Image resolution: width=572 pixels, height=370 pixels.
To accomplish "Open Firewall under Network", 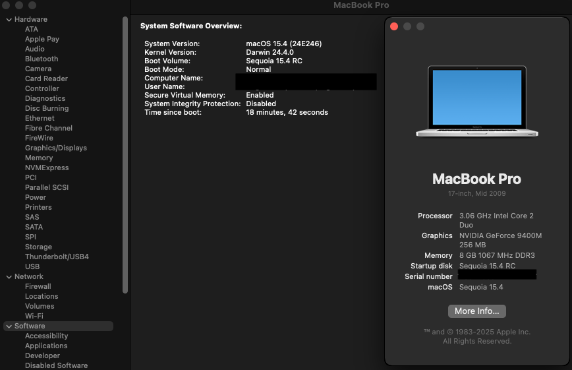I will pyautogui.click(x=38, y=286).
